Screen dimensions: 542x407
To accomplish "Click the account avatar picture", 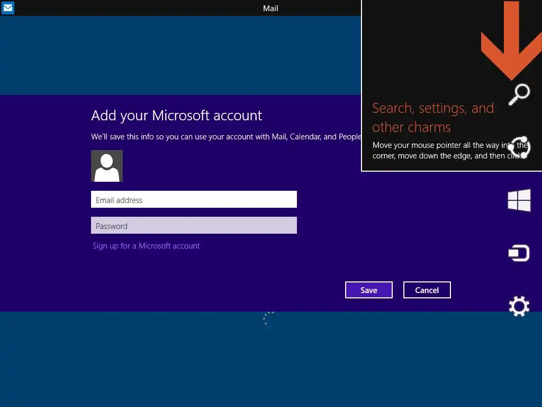I will pos(107,166).
